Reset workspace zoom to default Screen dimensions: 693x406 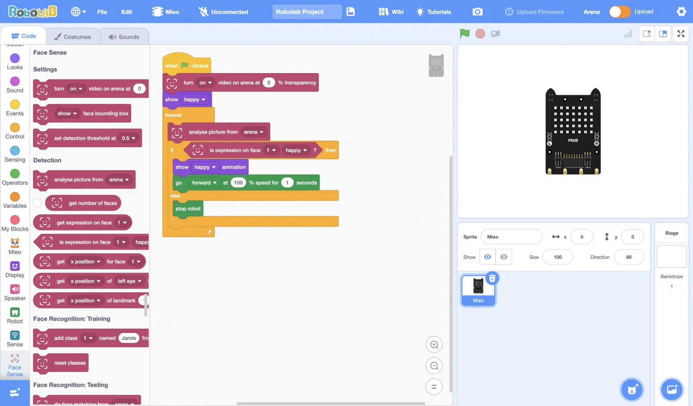pyautogui.click(x=434, y=387)
